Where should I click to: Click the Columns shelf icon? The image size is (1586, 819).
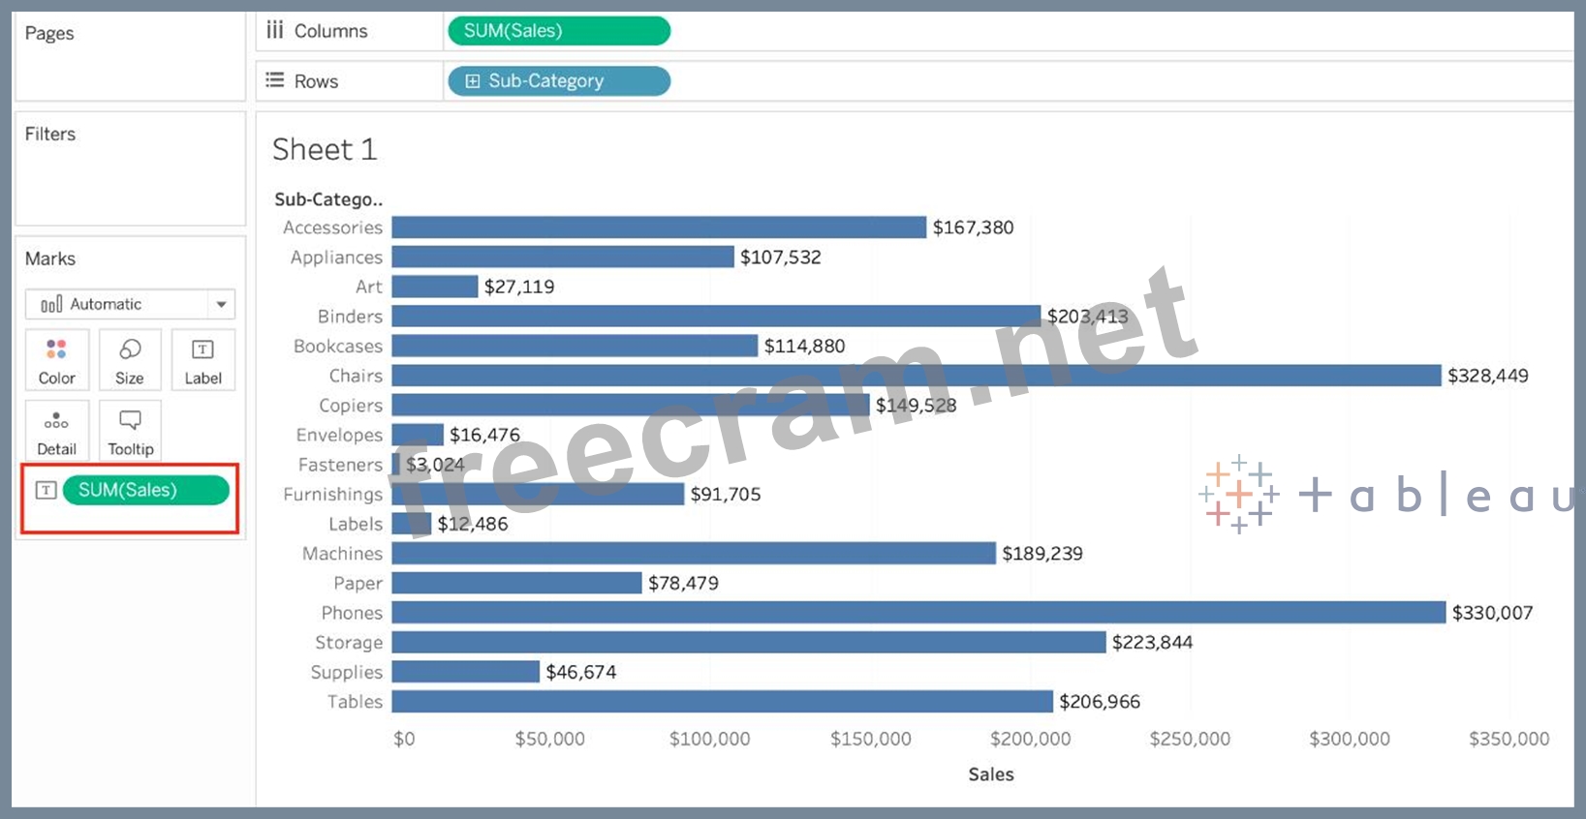275,31
